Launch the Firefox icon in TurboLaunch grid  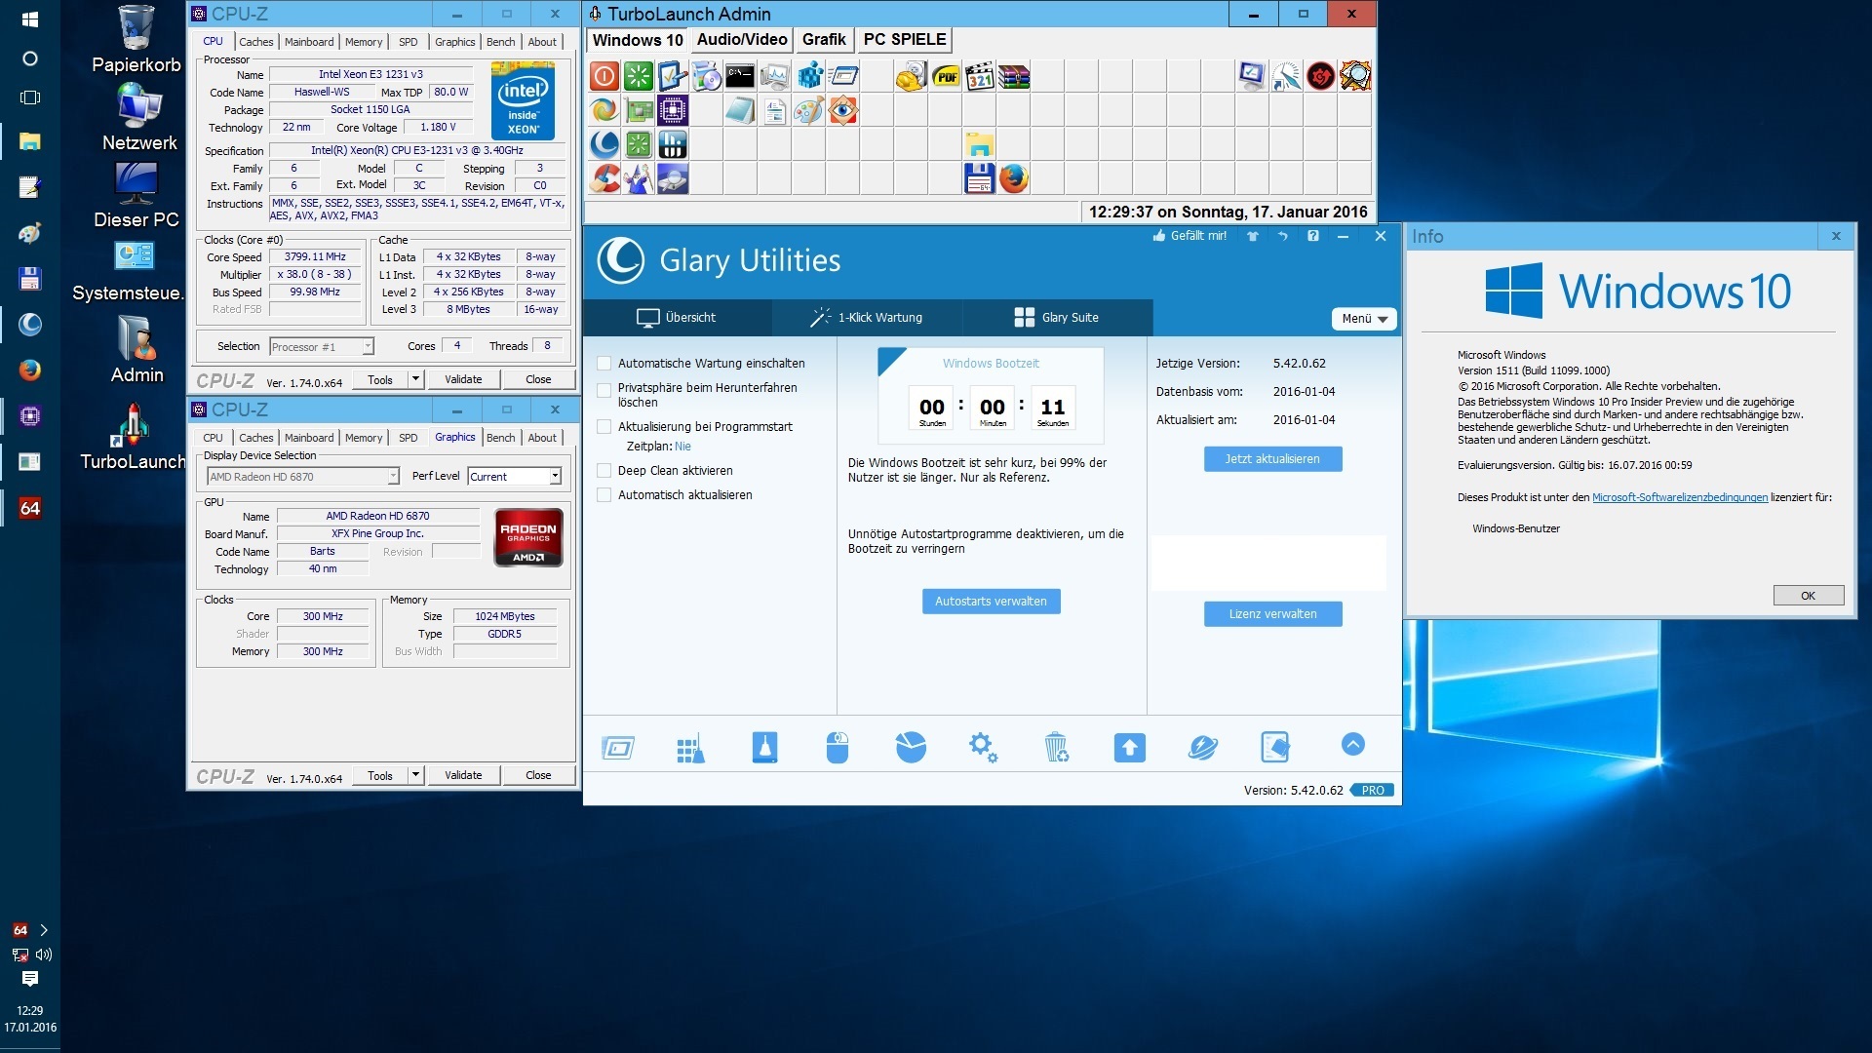[x=1014, y=178]
